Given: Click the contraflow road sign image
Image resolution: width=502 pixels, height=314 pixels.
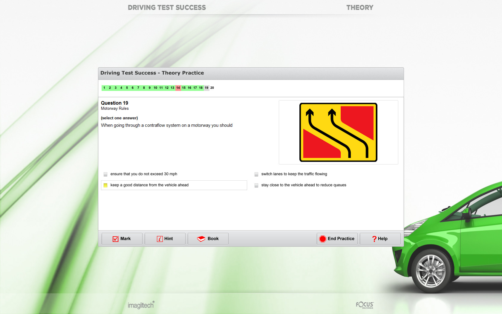Looking at the screenshot, I should (338, 132).
